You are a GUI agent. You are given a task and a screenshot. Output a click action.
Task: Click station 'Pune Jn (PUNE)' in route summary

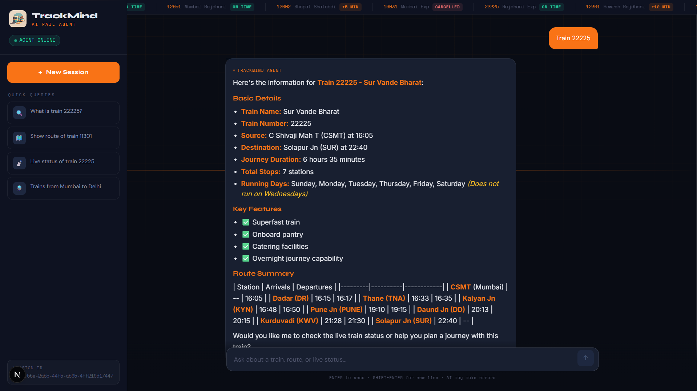(337, 310)
